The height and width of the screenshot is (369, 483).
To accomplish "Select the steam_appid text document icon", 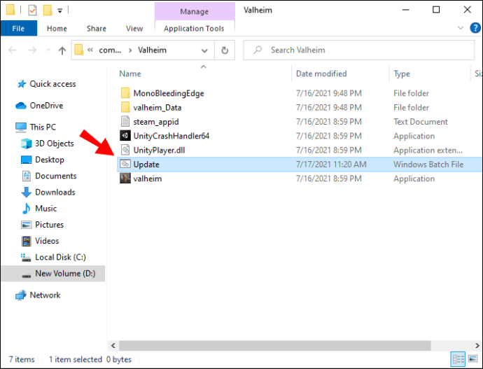I will pyautogui.click(x=125, y=121).
